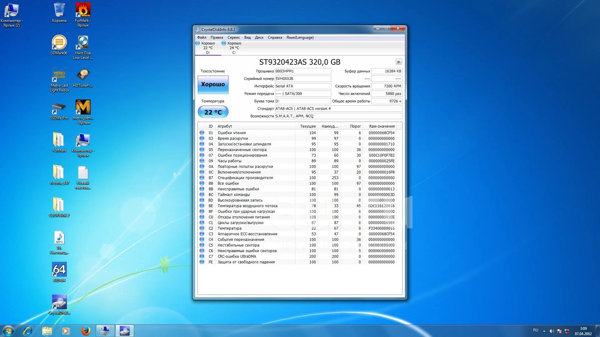Launch the CrystalDiskInfo desktop shortcut
Image resolution: width=600 pixels, height=337 pixels.
point(59,305)
